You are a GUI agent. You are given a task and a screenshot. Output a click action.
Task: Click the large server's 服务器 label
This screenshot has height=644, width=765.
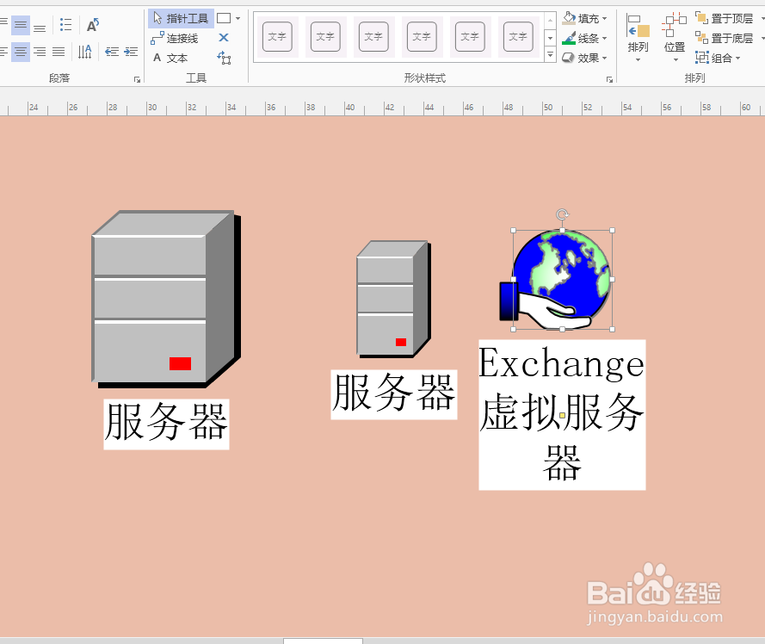click(x=166, y=424)
